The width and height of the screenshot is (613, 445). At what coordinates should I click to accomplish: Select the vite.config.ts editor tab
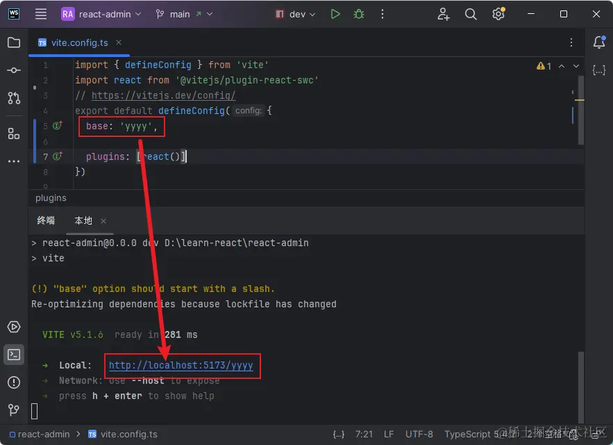coord(80,42)
